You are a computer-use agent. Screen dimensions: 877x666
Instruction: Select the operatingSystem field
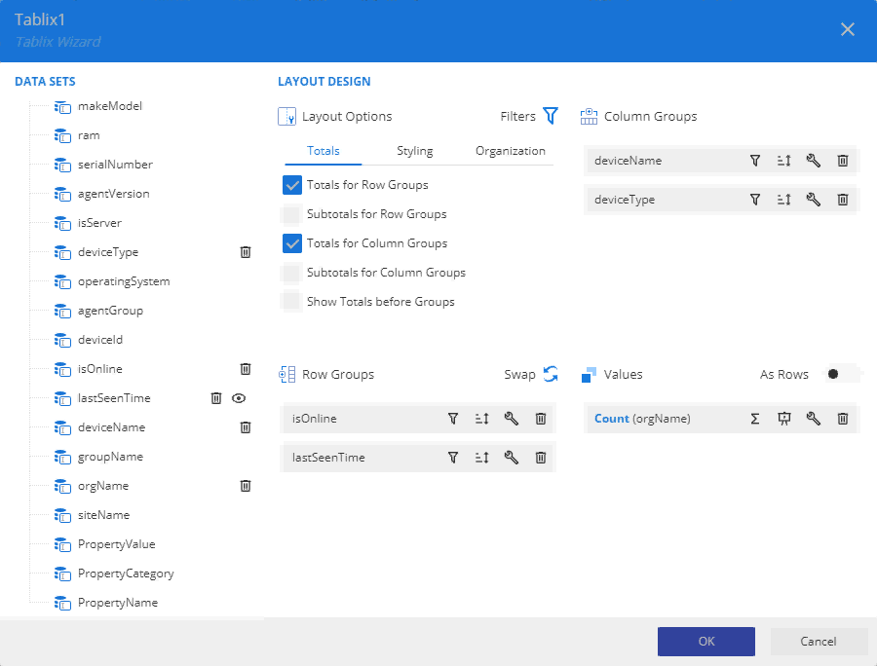tap(124, 281)
